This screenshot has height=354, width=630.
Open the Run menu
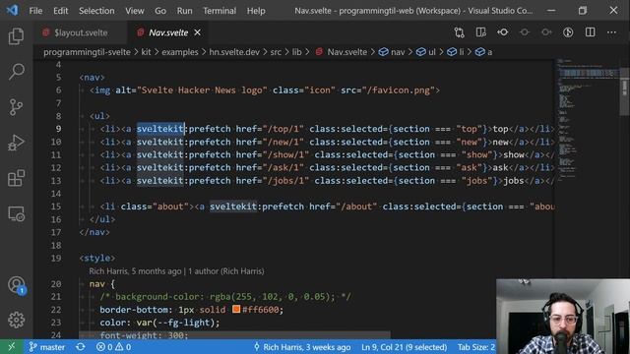point(184,11)
